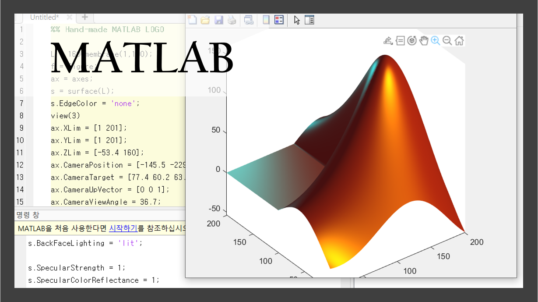Screen dimensions: 538x302
Task: Open a file using the folder icon
Action: pyautogui.click(x=205, y=20)
